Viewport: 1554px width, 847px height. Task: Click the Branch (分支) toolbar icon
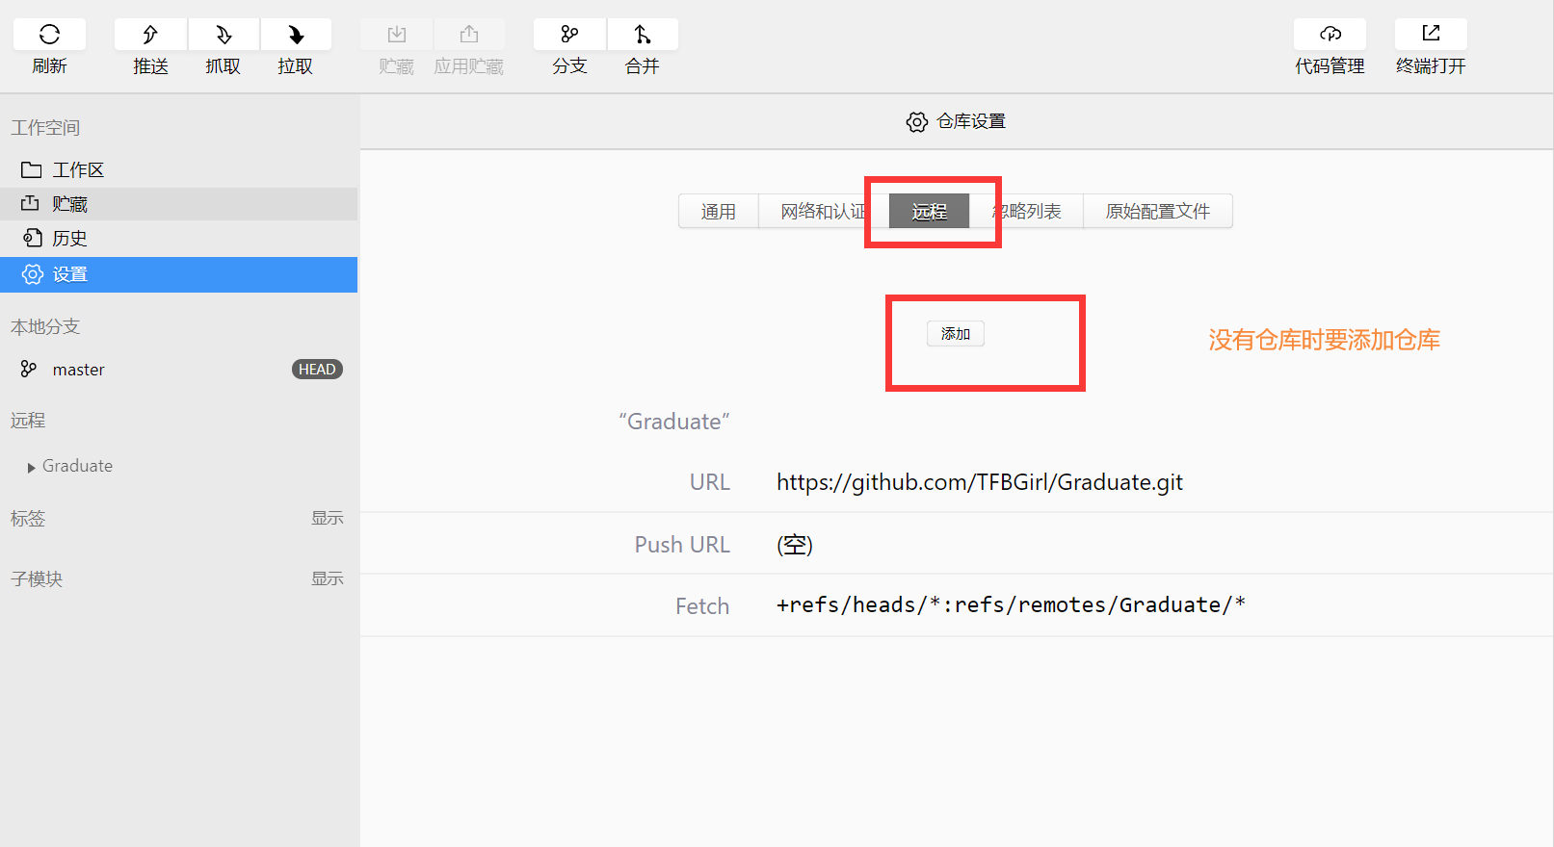[569, 35]
